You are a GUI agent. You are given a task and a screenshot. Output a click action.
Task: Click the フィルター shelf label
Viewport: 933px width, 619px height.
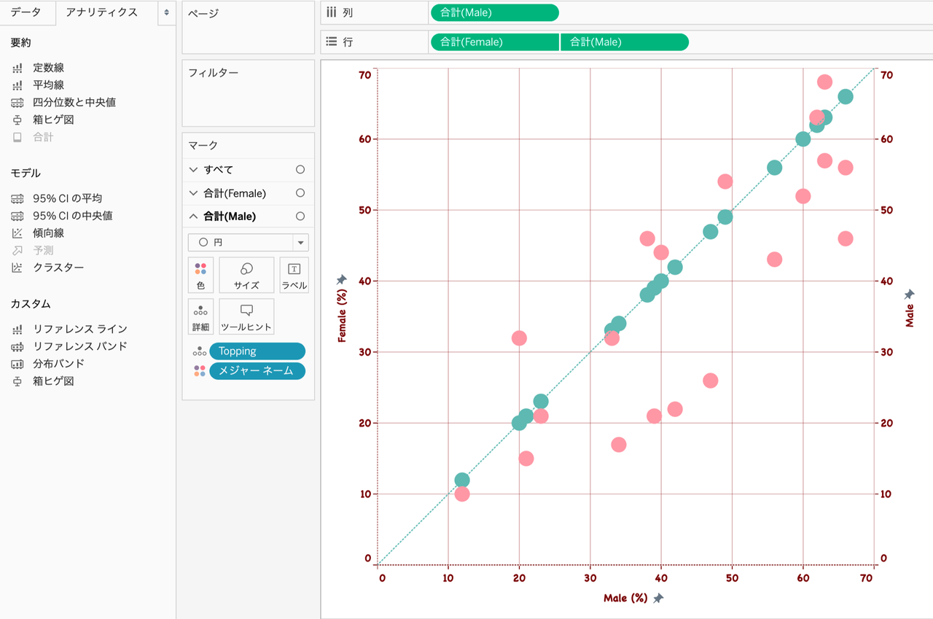point(214,73)
